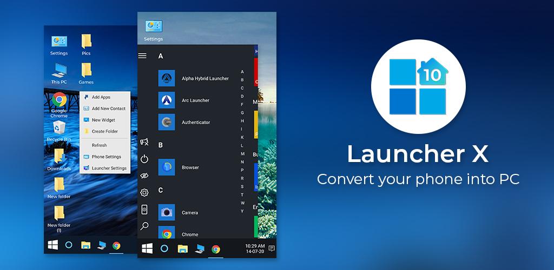Click the C section header in app list

(x=160, y=190)
